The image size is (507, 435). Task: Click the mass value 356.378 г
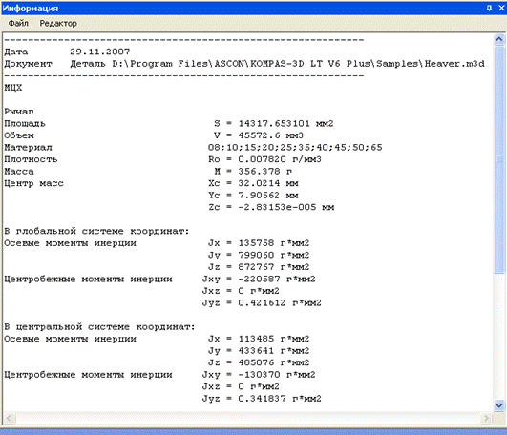click(265, 171)
